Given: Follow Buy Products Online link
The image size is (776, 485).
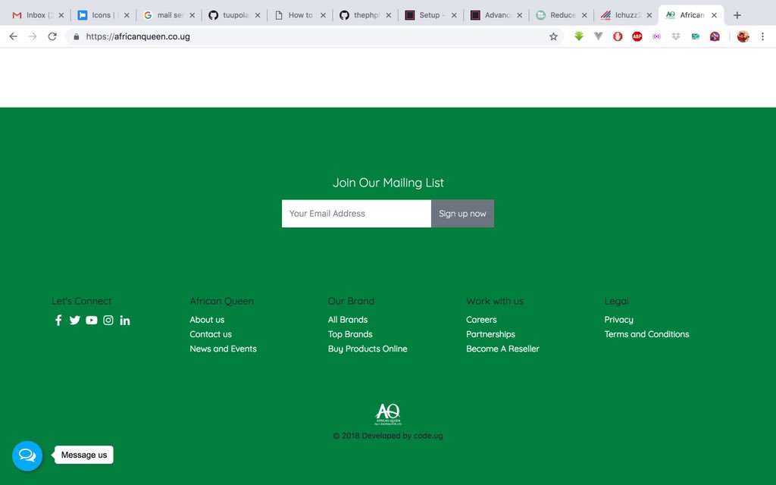Looking at the screenshot, I should point(368,349).
